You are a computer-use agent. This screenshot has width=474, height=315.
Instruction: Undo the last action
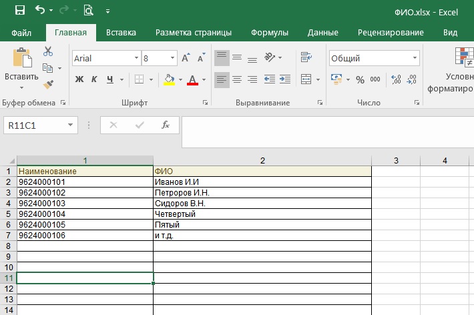[40, 10]
